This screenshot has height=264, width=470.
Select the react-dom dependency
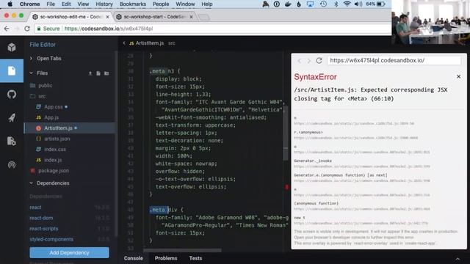tap(41, 218)
